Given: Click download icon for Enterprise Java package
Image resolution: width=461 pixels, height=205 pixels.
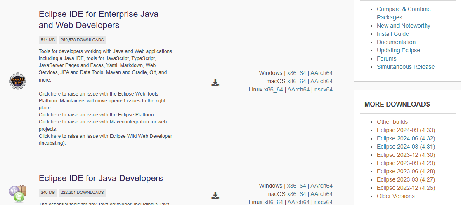Looking at the screenshot, I should click(x=215, y=83).
